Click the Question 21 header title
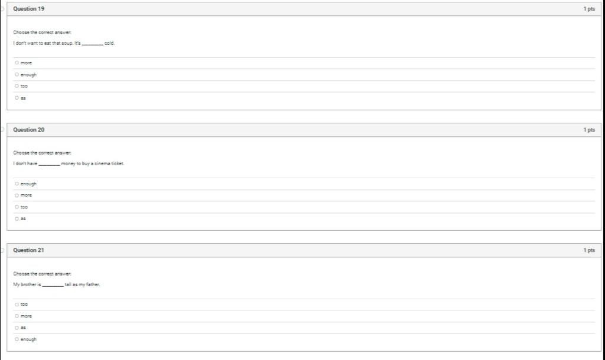 [28, 250]
